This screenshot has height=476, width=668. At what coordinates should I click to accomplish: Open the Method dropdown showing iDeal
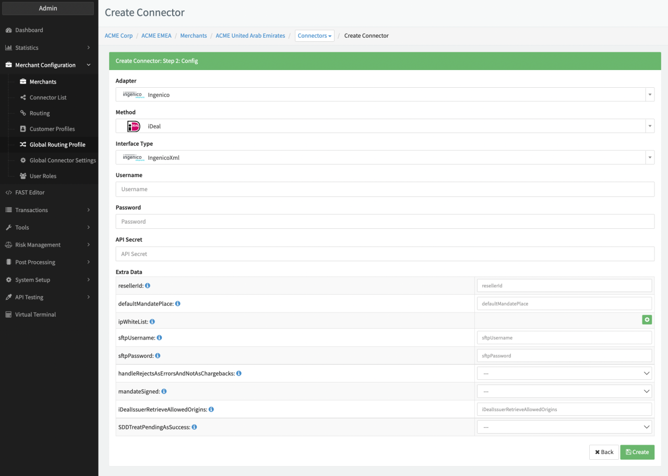385,126
